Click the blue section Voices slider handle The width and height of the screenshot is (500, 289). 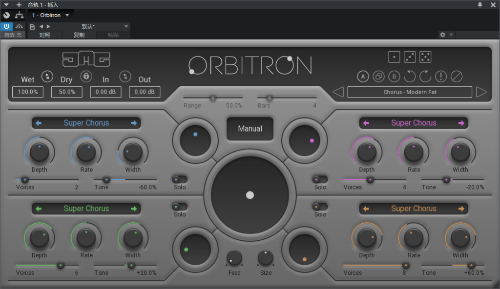coord(24,179)
